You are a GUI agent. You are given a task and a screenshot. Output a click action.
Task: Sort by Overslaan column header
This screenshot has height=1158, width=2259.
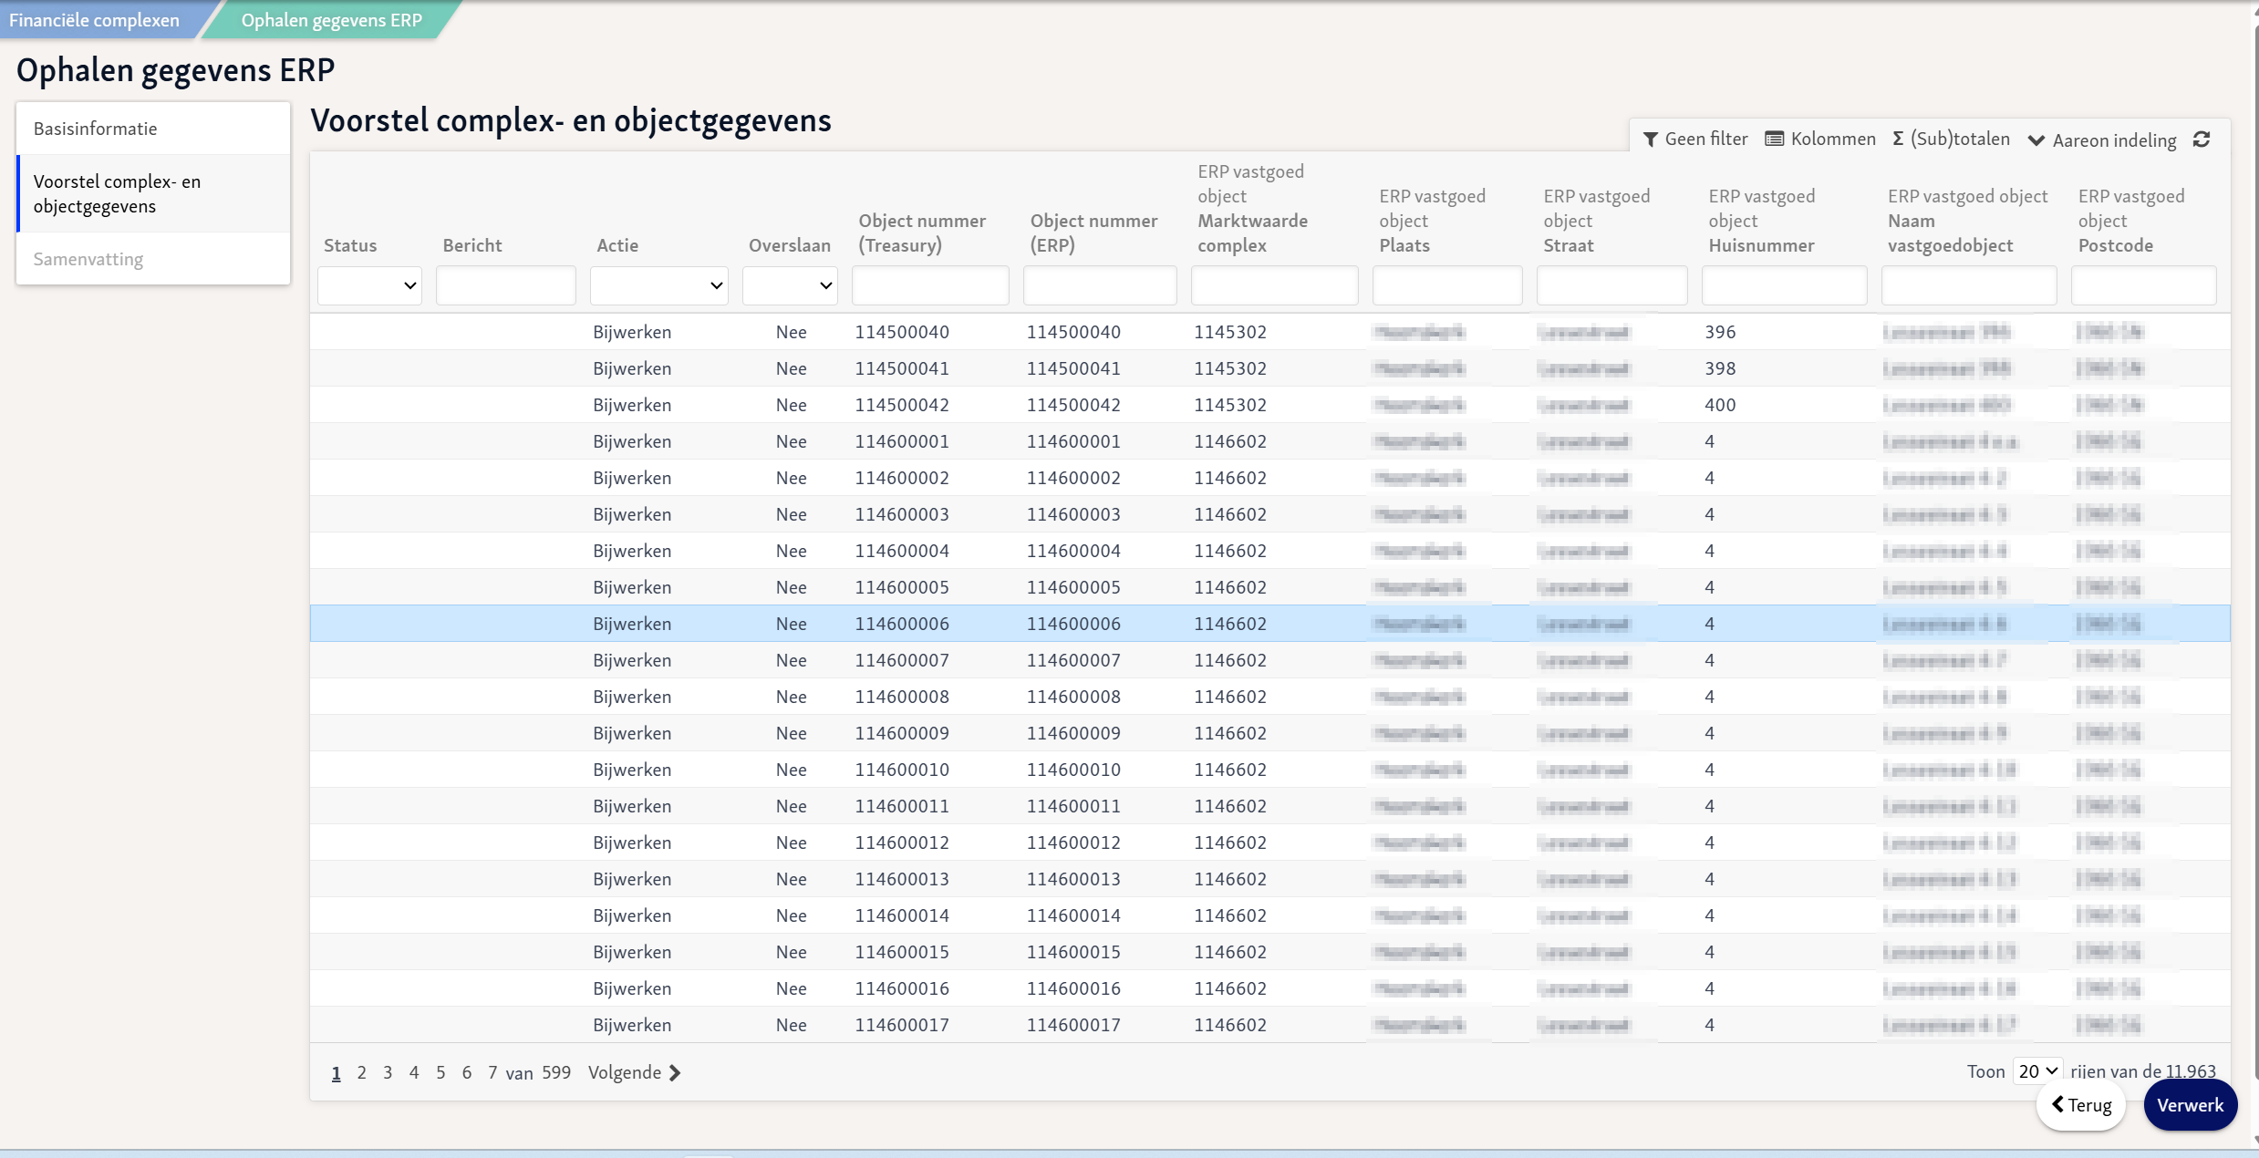pos(790,245)
